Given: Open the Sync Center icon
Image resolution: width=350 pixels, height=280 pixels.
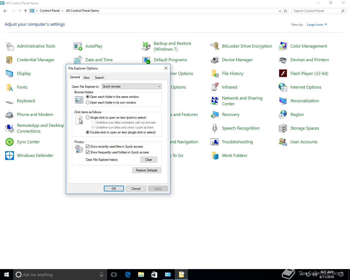Looking at the screenshot, I should [10, 142].
